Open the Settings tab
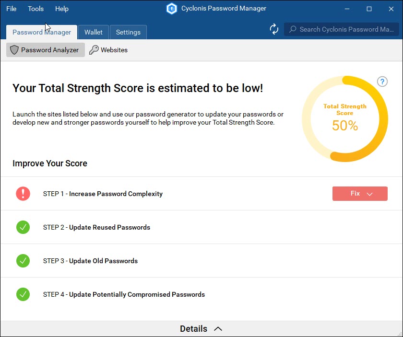 tap(128, 32)
